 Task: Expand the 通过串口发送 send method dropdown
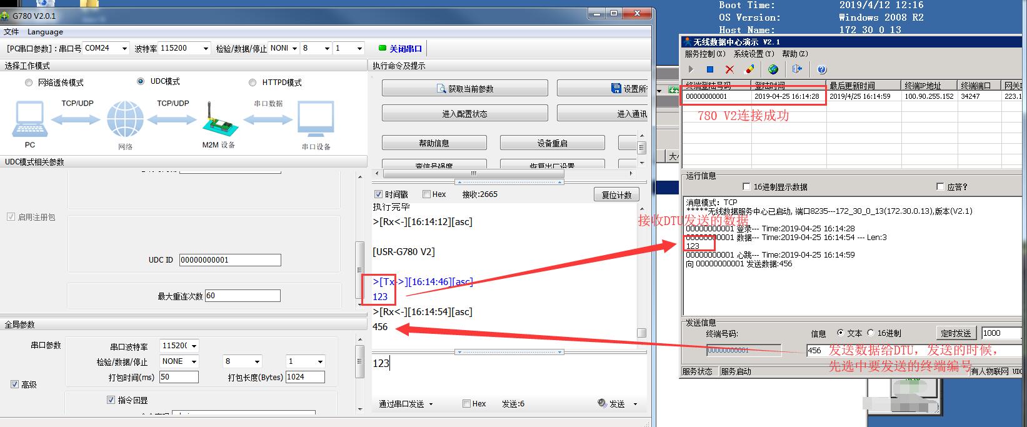(x=406, y=404)
